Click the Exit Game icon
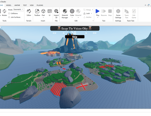Viewport: 151px width, 116px height. pyautogui.click(x=134, y=11)
